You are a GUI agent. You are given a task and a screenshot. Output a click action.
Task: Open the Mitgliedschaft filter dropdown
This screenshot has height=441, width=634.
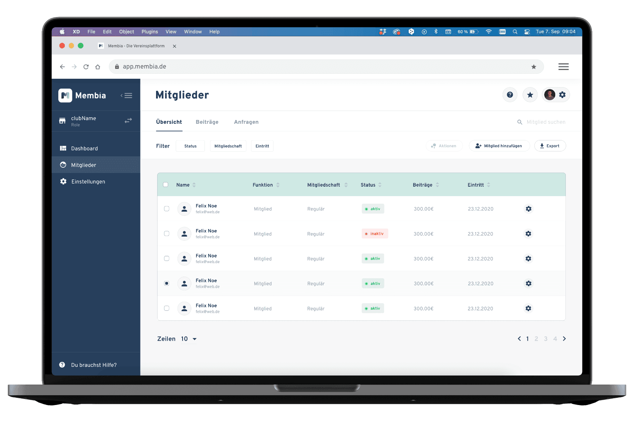pyautogui.click(x=228, y=146)
